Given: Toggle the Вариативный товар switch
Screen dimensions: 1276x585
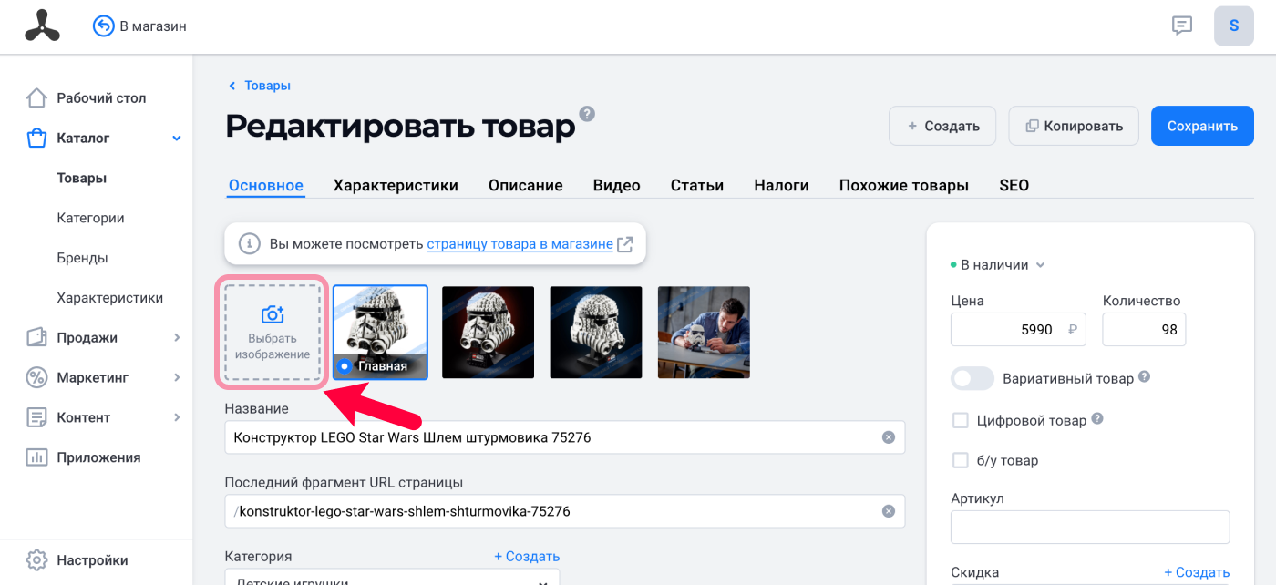Looking at the screenshot, I should [x=972, y=378].
